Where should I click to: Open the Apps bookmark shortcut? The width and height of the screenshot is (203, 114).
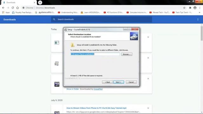[x=6, y=12]
